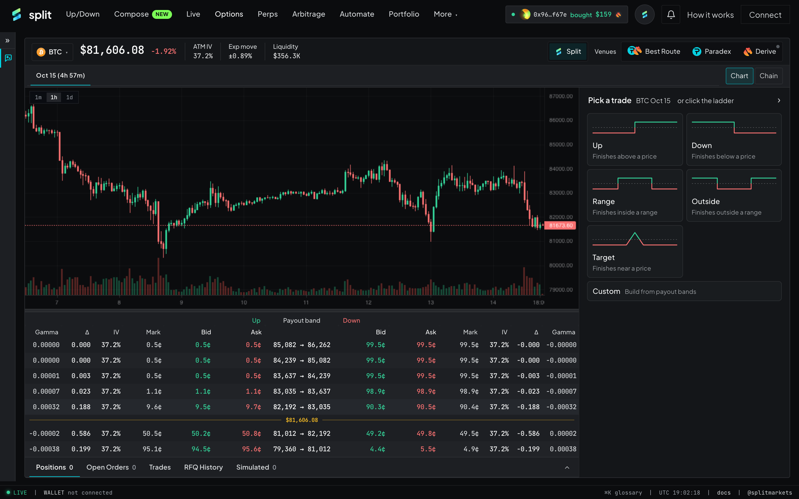Open the @splitmarkets footer link
Image resolution: width=799 pixels, height=499 pixels.
[x=769, y=492]
